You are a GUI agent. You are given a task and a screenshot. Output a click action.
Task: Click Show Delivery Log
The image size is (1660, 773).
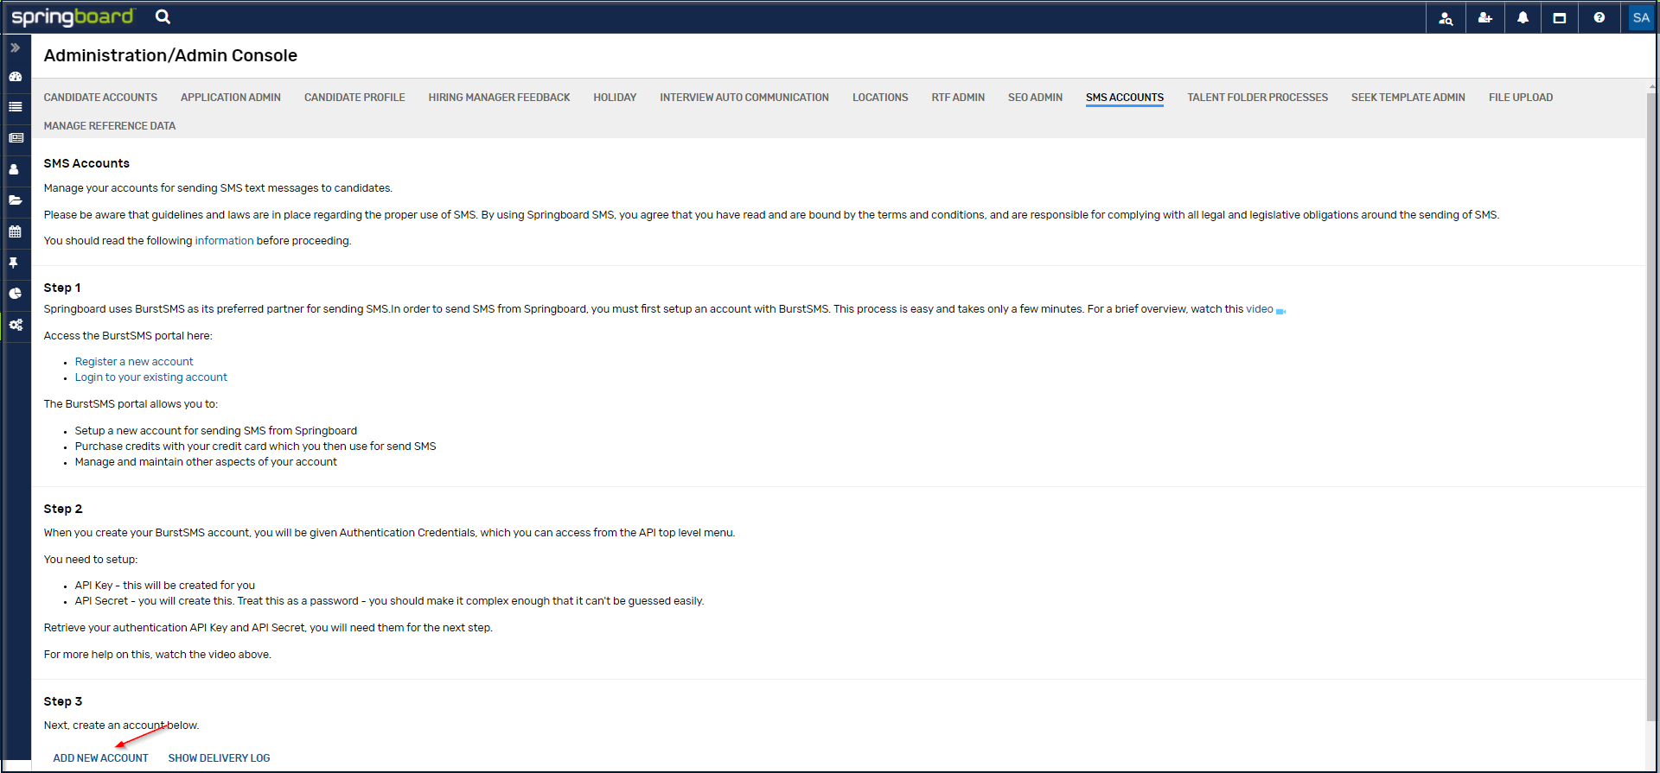[219, 758]
